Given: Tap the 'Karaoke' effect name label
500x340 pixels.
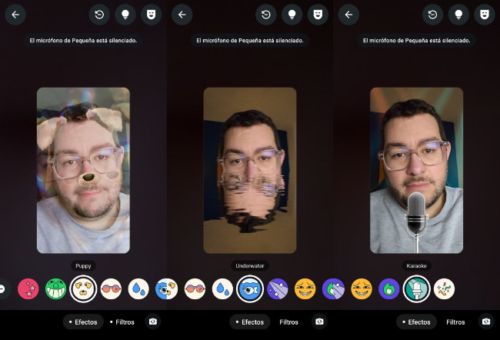Looking at the screenshot, I should point(416,265).
